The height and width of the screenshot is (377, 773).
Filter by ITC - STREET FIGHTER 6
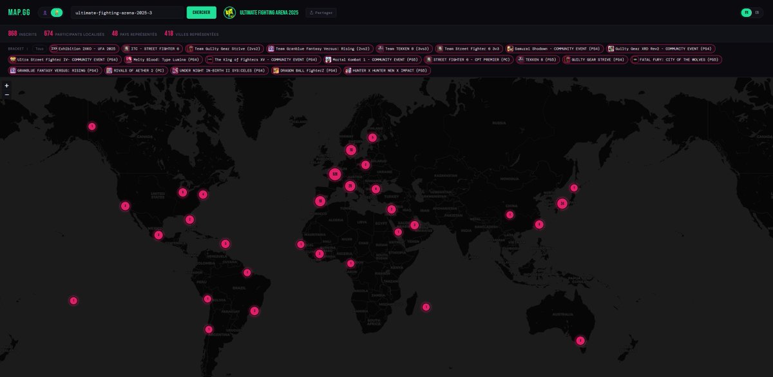pyautogui.click(x=152, y=48)
